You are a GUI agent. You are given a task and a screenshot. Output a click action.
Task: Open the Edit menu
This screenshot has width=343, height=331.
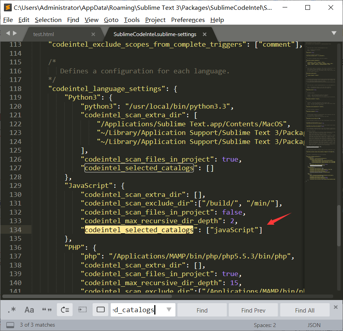click(24, 20)
